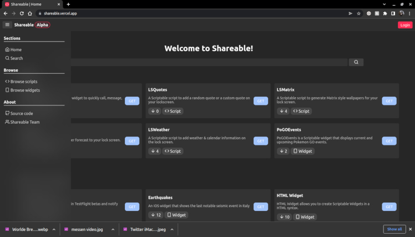
Task: Collapse the sidebar with the hamburger menu icon
Action: [x=7, y=25]
